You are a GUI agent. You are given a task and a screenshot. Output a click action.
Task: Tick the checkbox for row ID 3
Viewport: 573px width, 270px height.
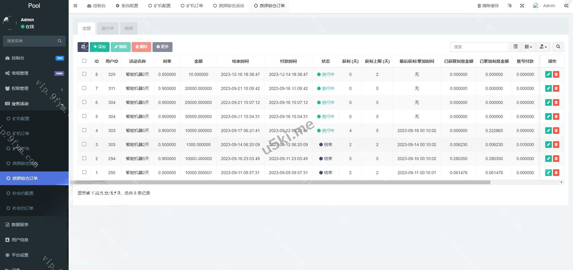point(84,144)
